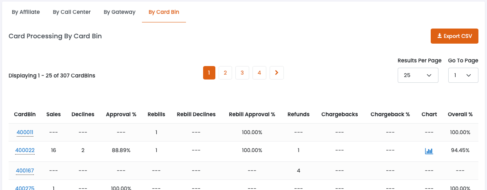Open the By Gateway tab
The image size is (487, 190).
point(120,12)
